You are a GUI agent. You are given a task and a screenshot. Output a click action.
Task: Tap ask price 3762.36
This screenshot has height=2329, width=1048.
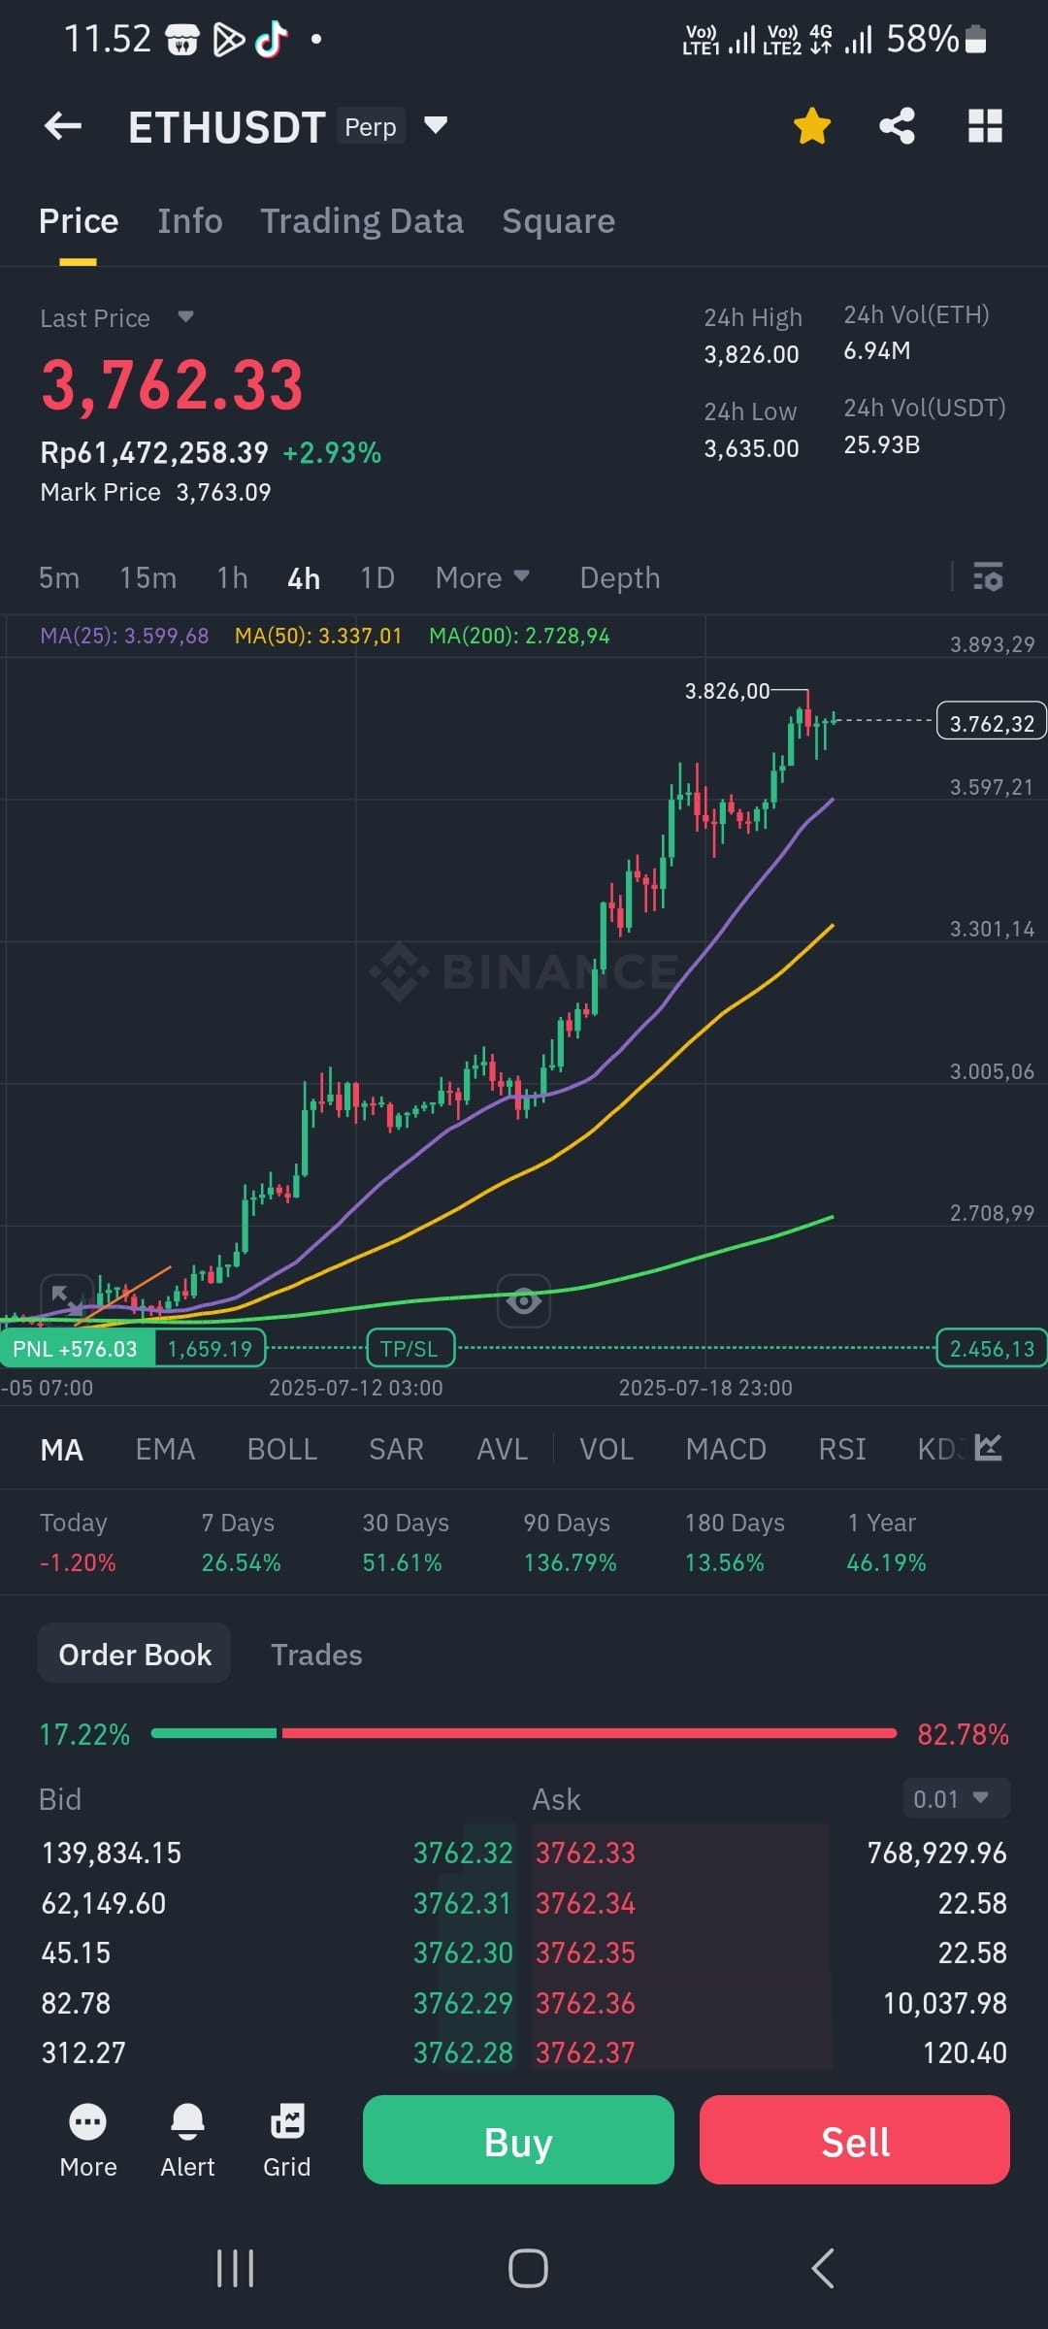(585, 2003)
